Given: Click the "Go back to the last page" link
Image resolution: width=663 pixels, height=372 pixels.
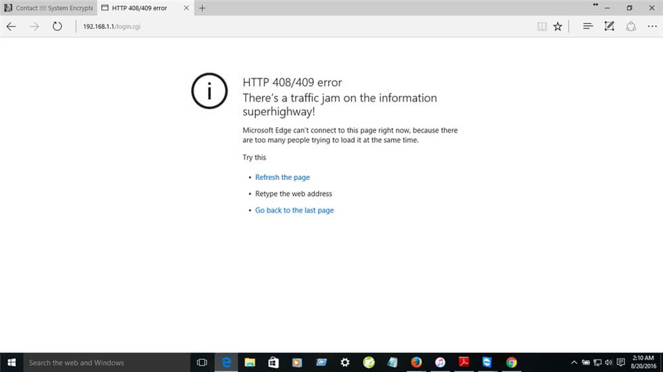Looking at the screenshot, I should pos(294,210).
